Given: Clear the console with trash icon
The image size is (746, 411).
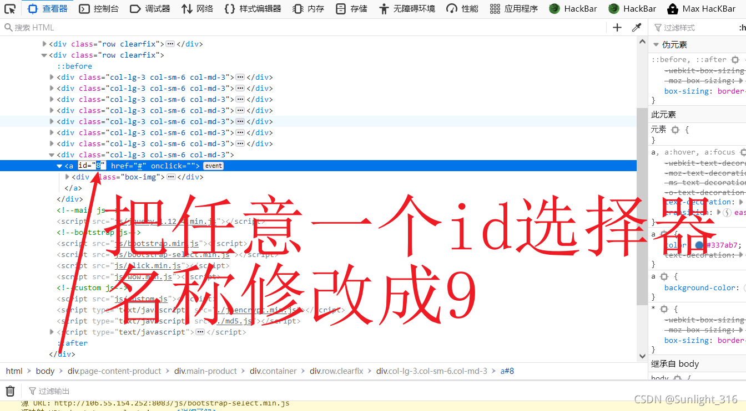Looking at the screenshot, I should click(x=10, y=391).
